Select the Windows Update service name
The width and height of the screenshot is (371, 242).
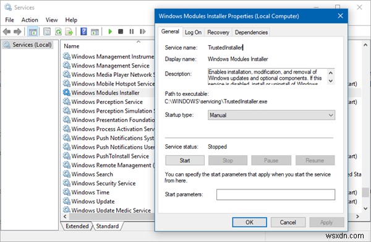coord(93,202)
